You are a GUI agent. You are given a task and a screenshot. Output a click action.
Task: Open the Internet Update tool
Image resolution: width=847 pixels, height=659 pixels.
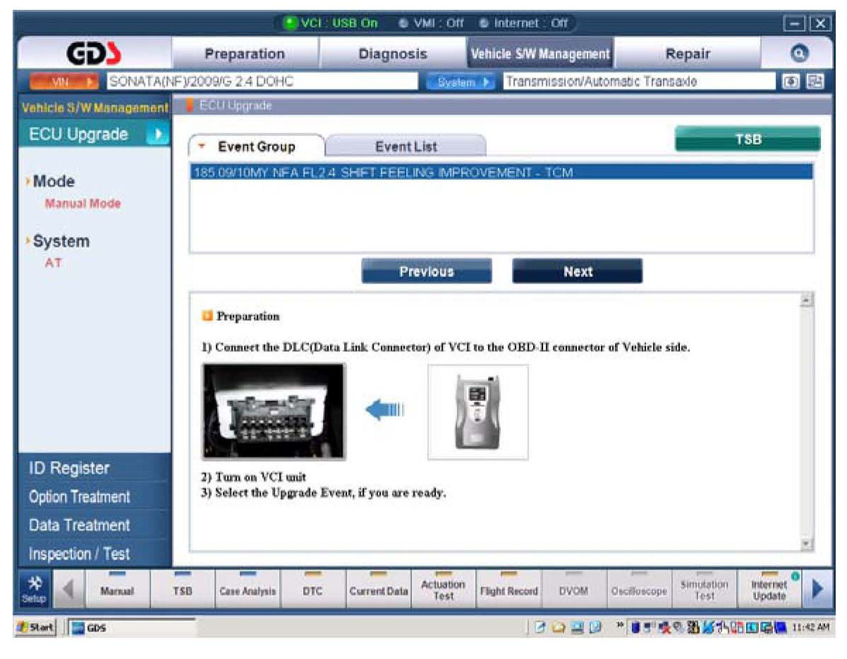767,591
